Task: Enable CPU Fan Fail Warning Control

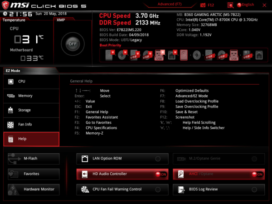Action: coord(158,189)
